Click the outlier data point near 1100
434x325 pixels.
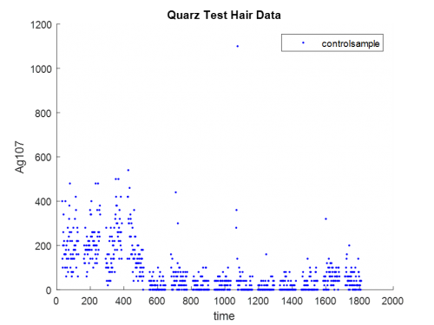coord(238,46)
